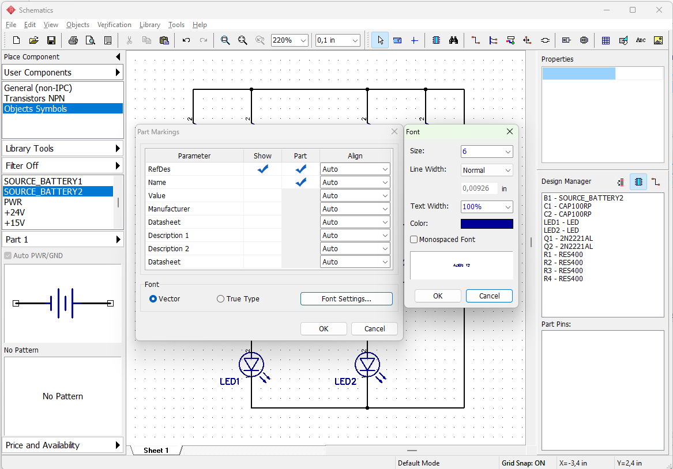Insert a picture with the image icon
Screen dimensions: 673x469
pyautogui.click(x=658, y=40)
